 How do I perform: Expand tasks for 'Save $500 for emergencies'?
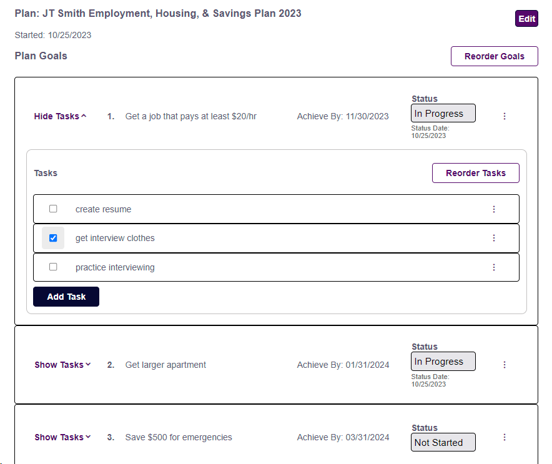coord(62,437)
